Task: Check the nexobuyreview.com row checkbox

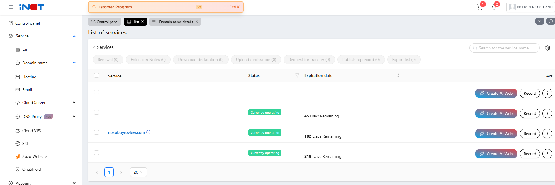Action: pyautogui.click(x=96, y=132)
